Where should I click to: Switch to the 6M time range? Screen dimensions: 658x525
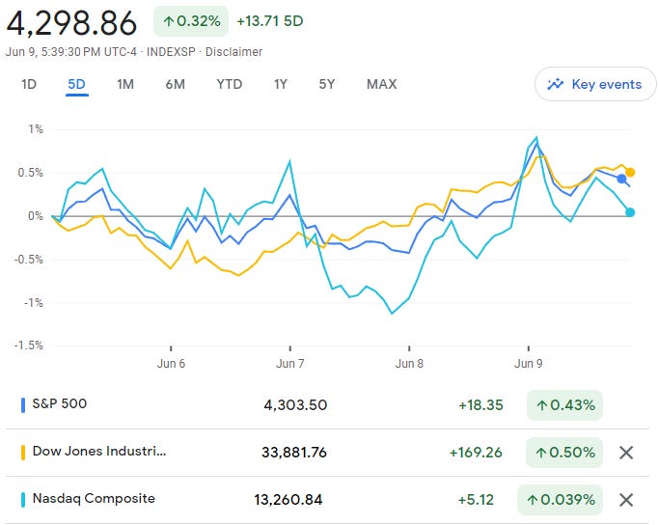pos(175,84)
